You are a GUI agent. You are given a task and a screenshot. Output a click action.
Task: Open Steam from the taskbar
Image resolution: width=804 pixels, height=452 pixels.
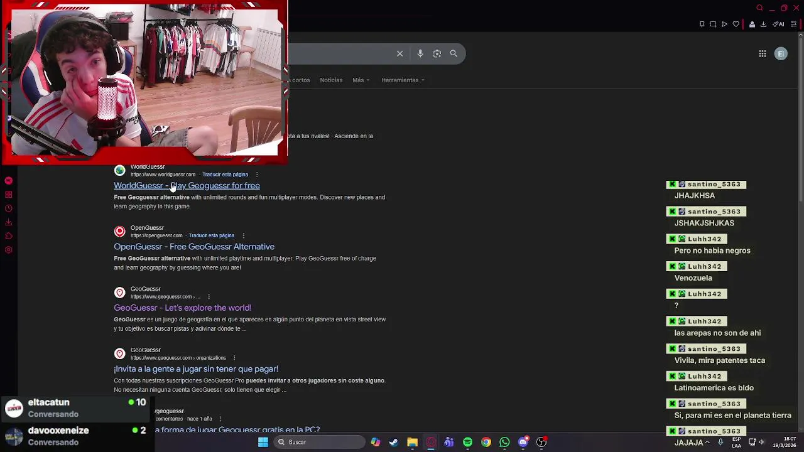(393, 442)
